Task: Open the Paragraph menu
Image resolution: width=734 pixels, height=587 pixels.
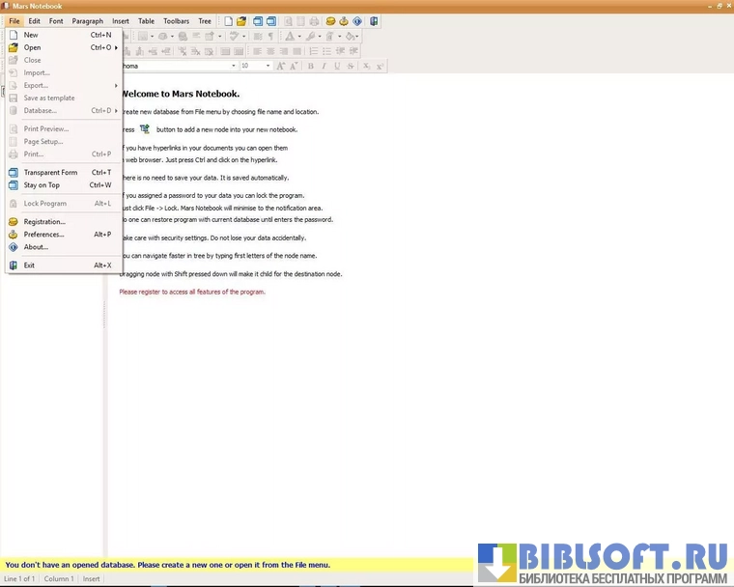Action: click(87, 20)
